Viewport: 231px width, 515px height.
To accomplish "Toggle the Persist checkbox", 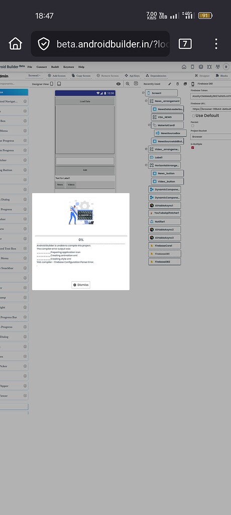I will (193, 126).
